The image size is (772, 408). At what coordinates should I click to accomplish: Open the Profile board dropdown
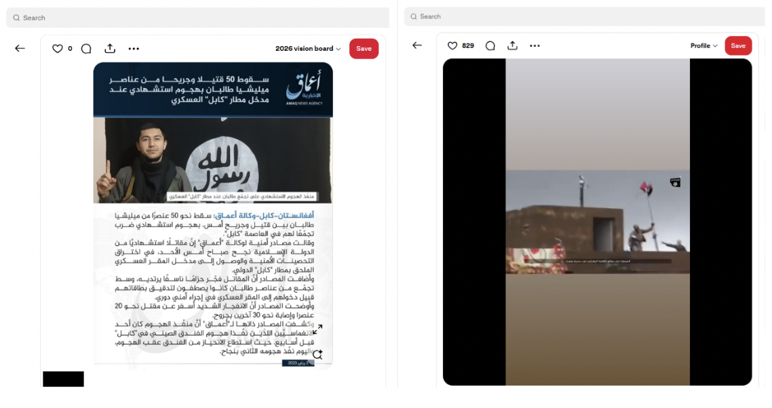[x=704, y=45]
